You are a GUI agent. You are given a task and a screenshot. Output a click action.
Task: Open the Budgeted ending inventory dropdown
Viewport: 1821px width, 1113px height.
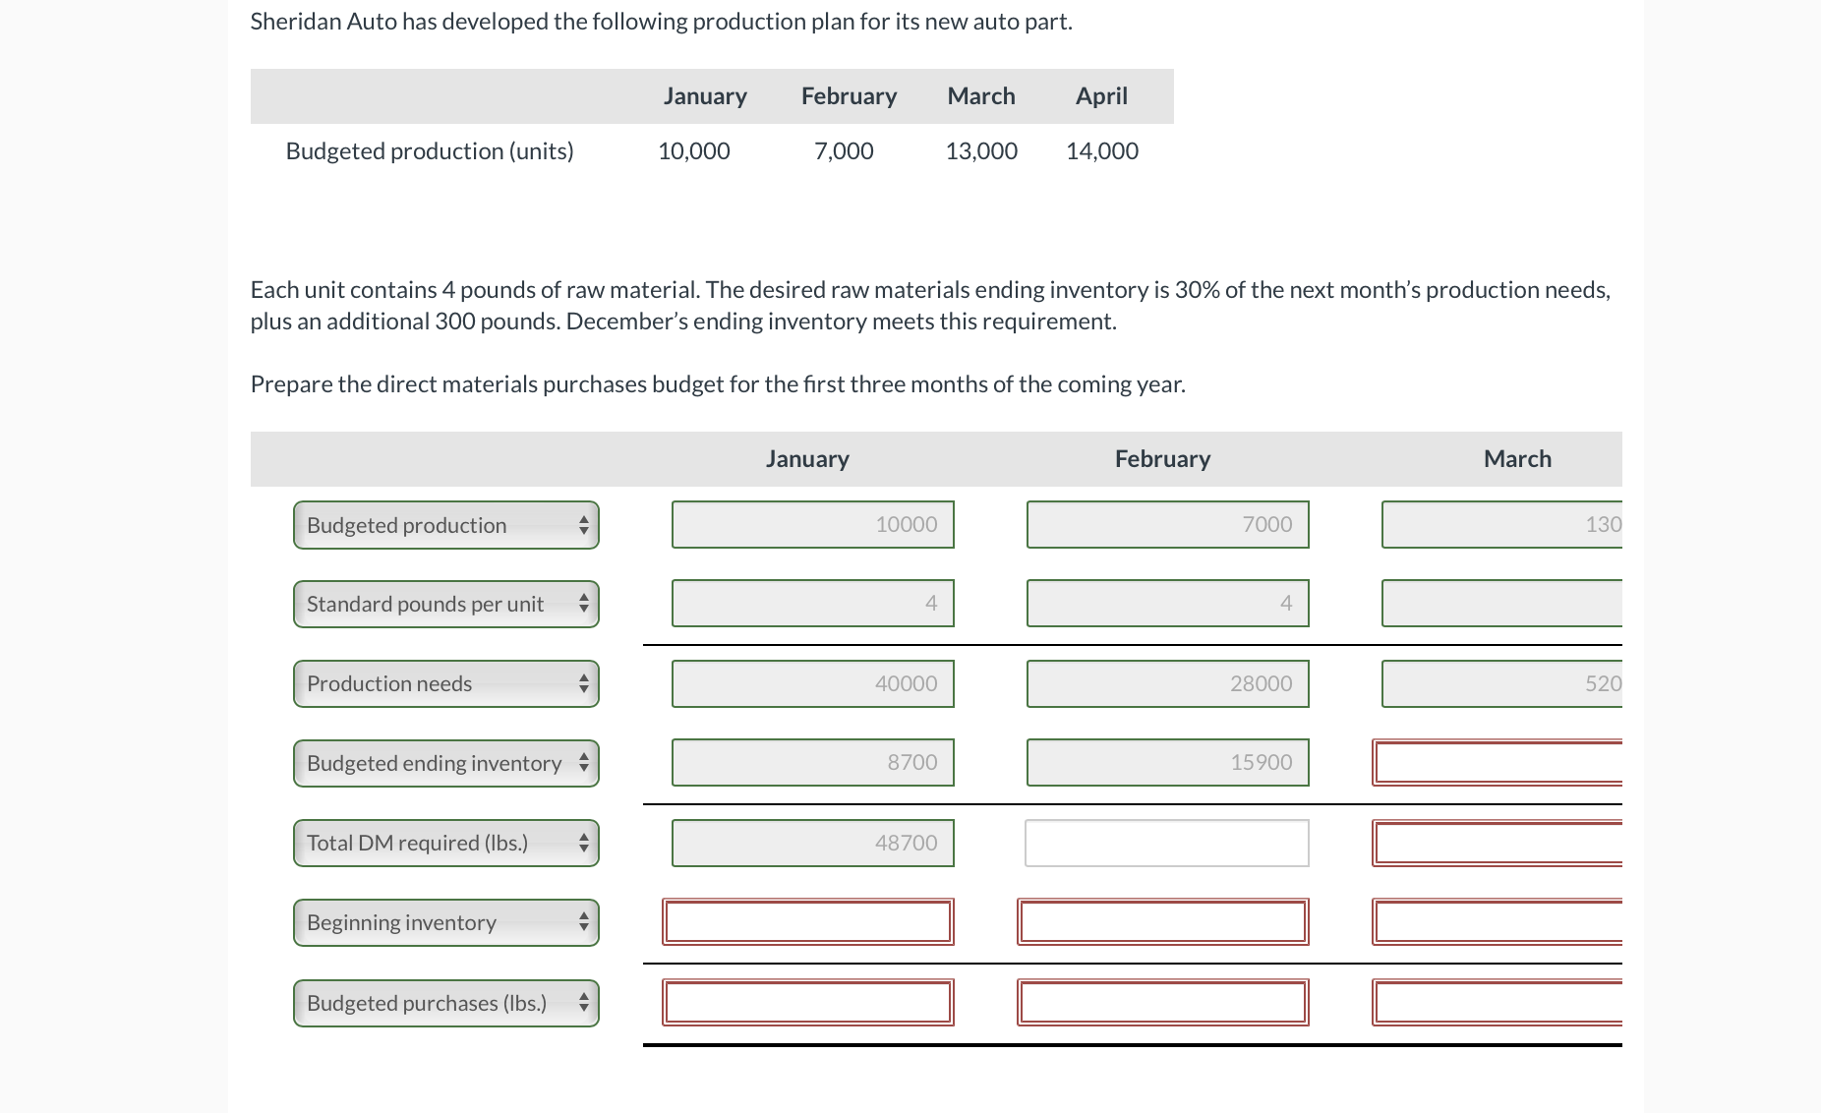point(446,763)
